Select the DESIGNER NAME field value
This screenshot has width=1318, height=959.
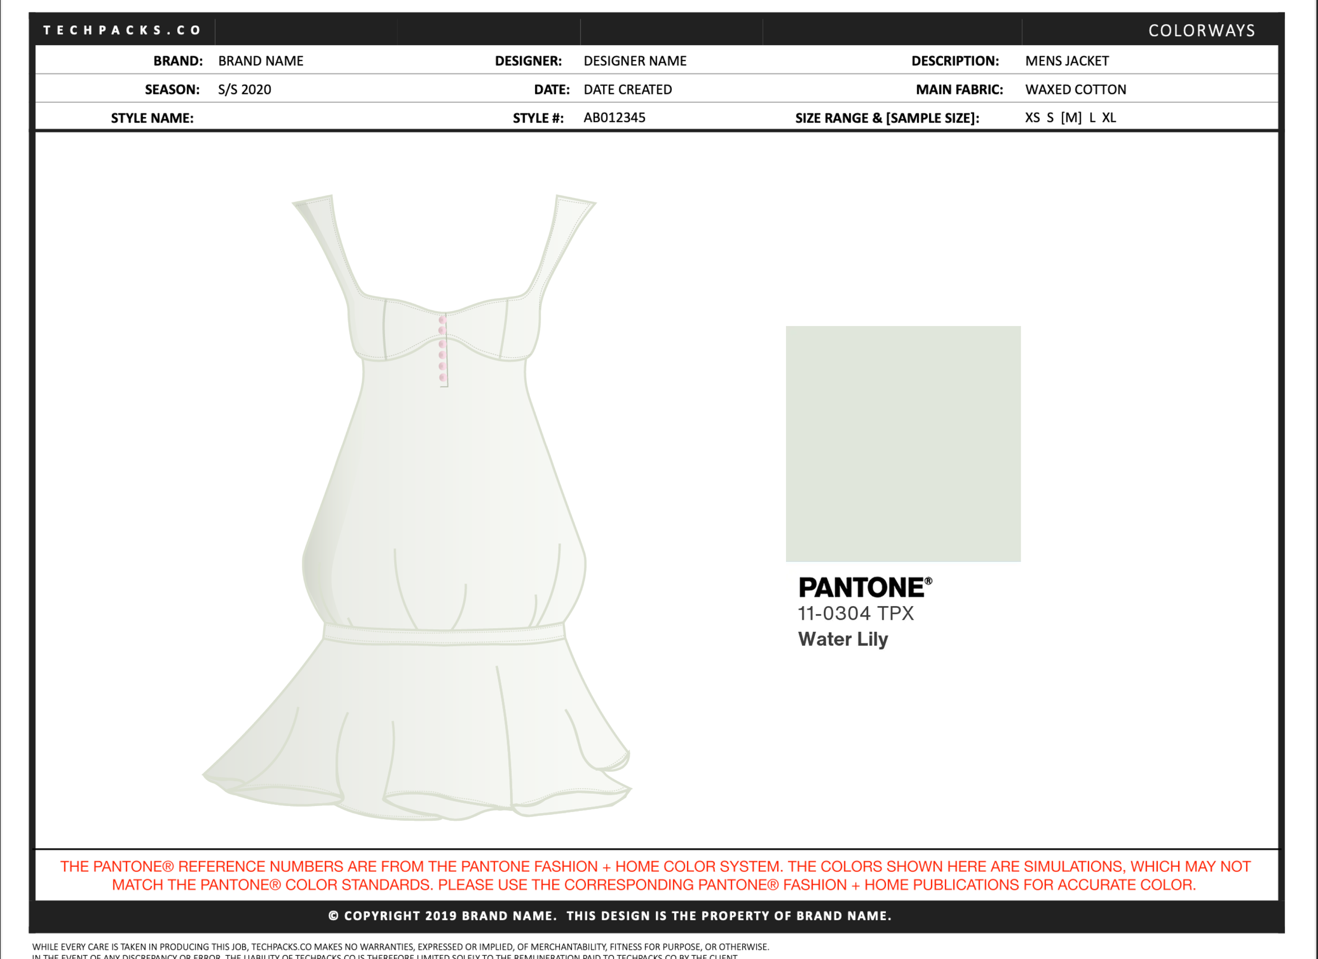[x=635, y=61]
